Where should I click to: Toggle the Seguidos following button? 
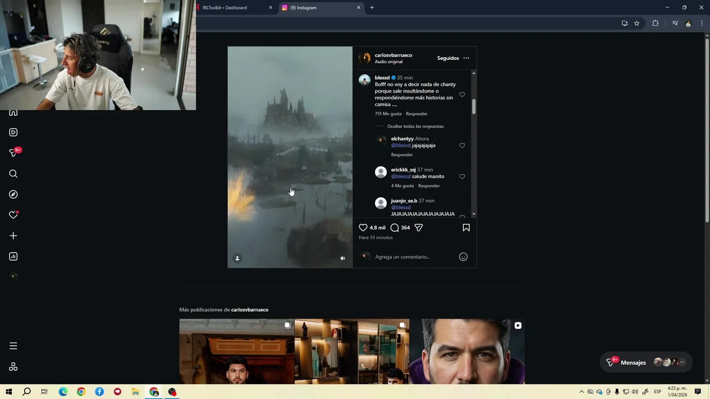(448, 58)
